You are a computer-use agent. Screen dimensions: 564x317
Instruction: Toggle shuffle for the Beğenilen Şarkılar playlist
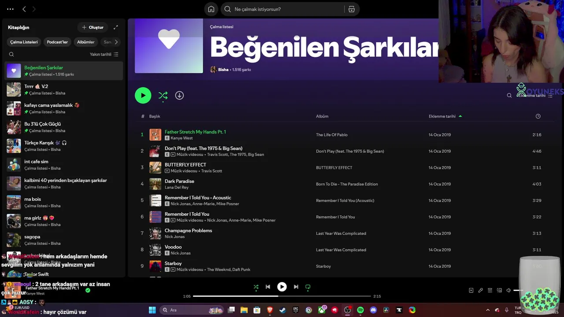click(163, 96)
